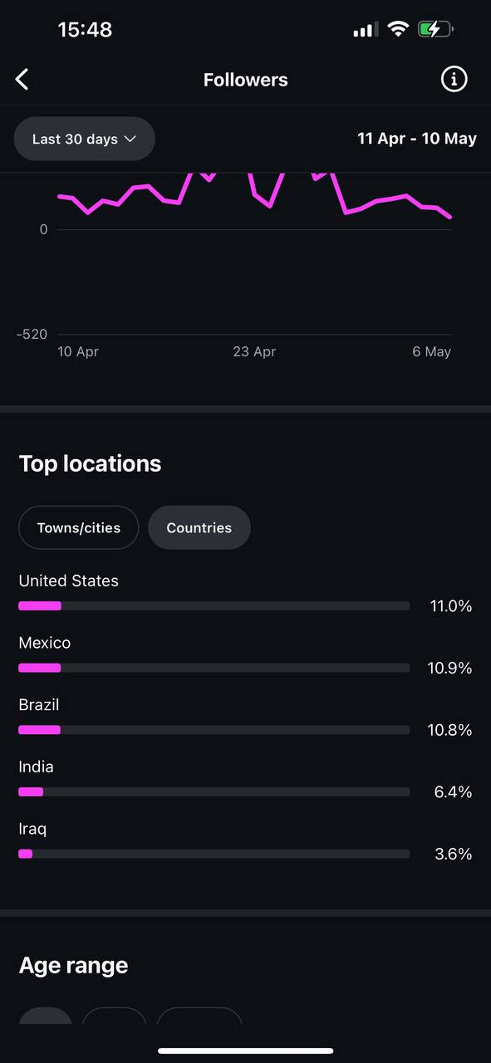Select the Countries tab
This screenshot has height=1063, width=491.
(x=199, y=527)
